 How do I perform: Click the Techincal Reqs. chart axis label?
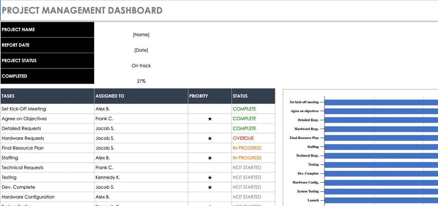pyautogui.click(x=307, y=156)
